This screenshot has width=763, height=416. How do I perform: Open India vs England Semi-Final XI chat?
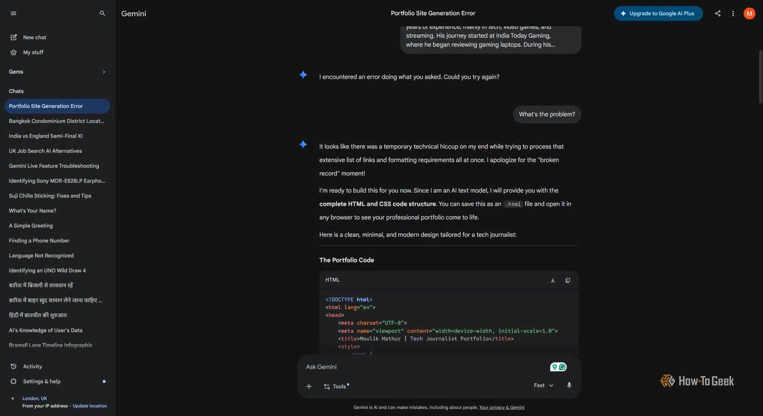(57, 136)
